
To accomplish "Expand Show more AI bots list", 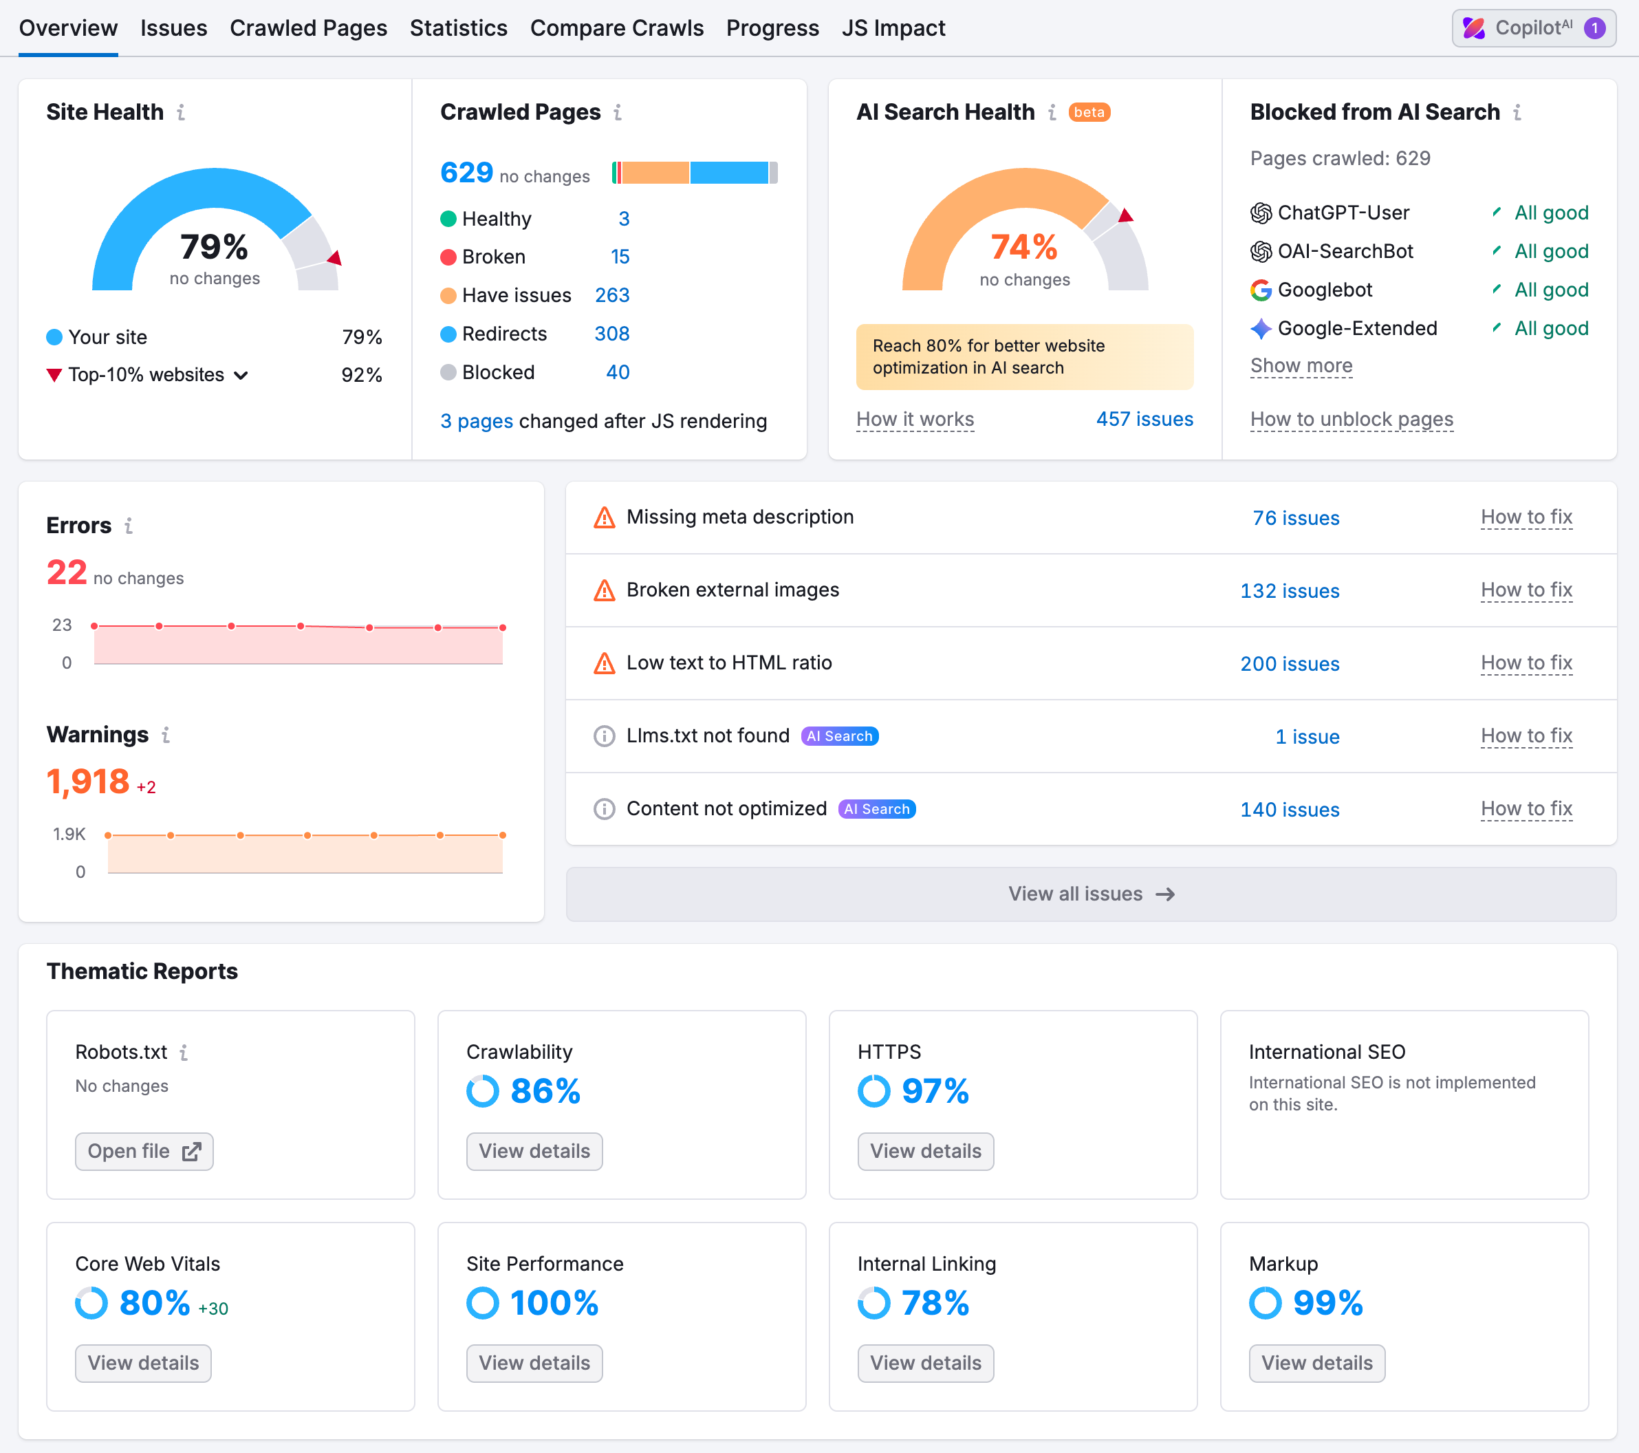I will pyautogui.click(x=1301, y=367).
